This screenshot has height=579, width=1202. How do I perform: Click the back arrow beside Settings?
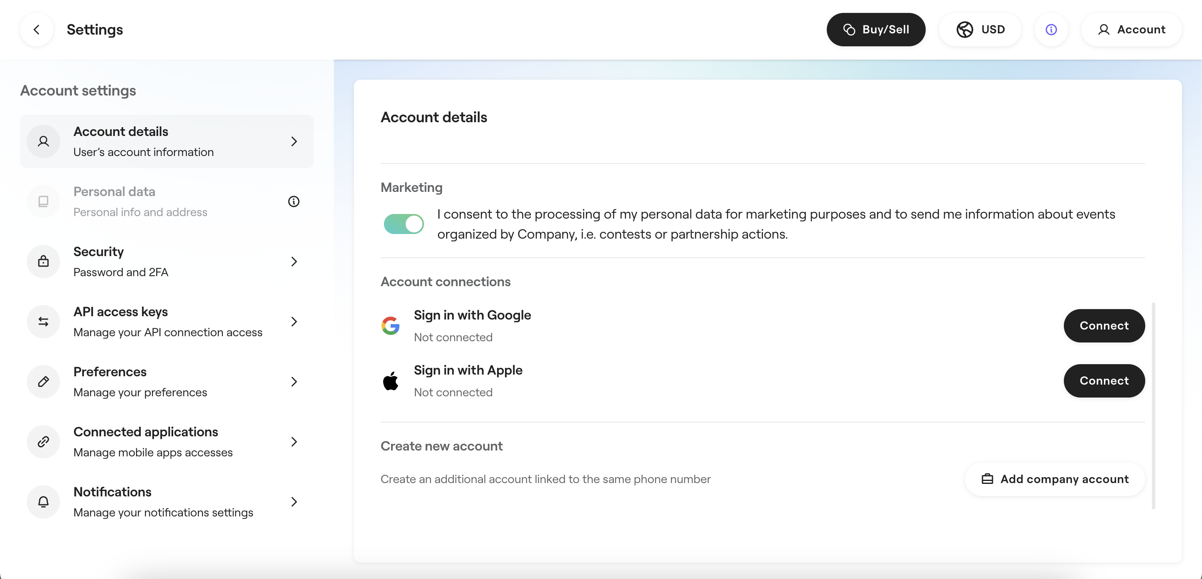tap(36, 29)
